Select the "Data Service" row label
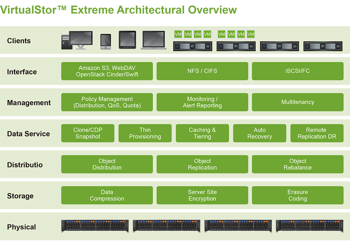350x241 pixels. pyautogui.click(x=28, y=134)
